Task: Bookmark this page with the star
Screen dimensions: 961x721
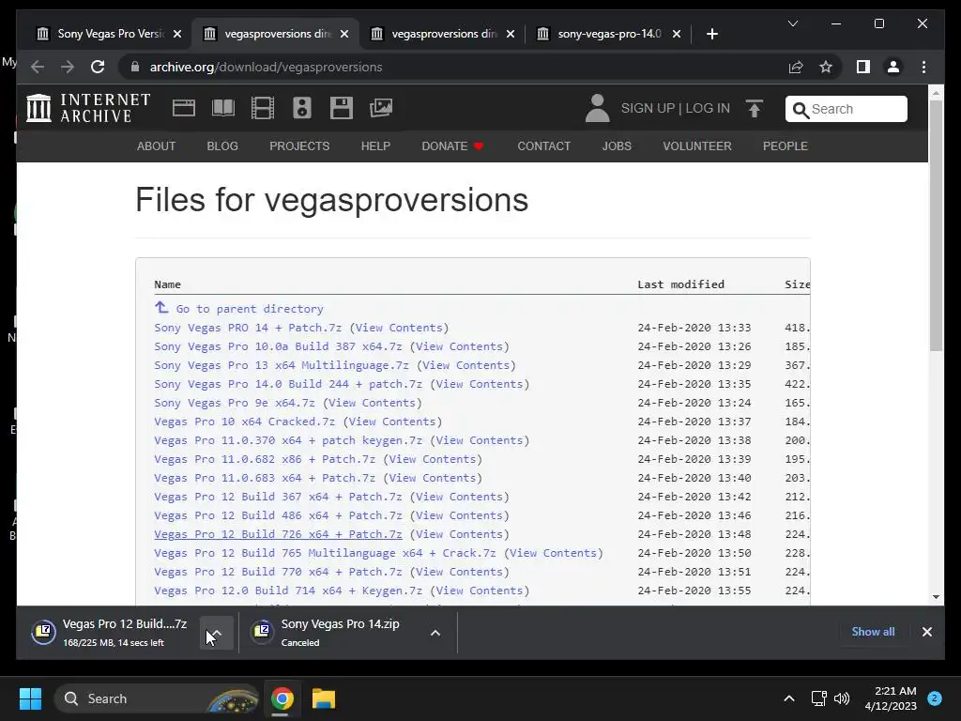Action: pyautogui.click(x=826, y=67)
